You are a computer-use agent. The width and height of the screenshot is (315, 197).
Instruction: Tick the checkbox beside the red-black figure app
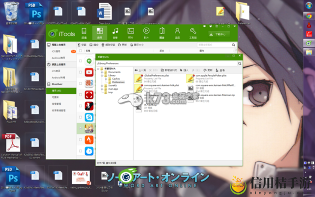[80, 106]
